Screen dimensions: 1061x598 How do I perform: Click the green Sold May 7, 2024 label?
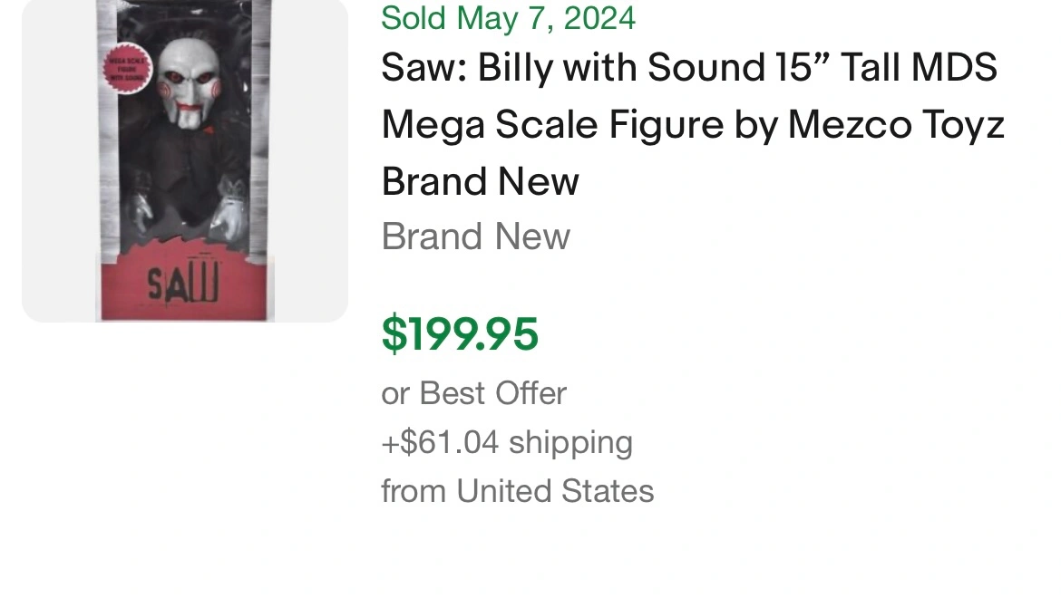tap(508, 17)
